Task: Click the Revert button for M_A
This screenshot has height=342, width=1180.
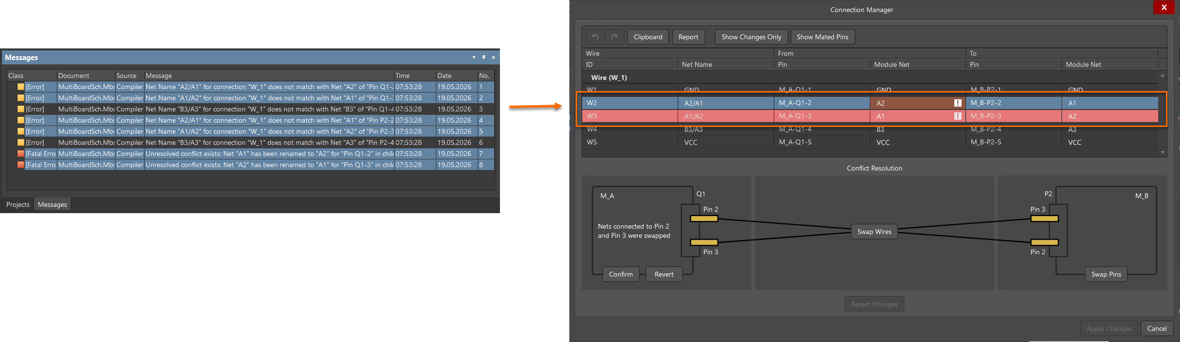Action: click(x=664, y=274)
